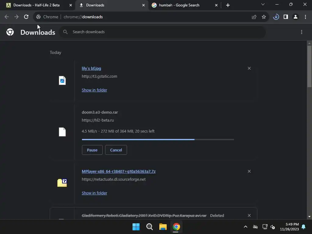Open Downloads page more actions menu

(302, 32)
